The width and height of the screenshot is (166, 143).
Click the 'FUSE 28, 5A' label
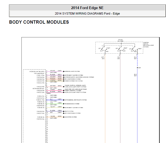(41, 117)
